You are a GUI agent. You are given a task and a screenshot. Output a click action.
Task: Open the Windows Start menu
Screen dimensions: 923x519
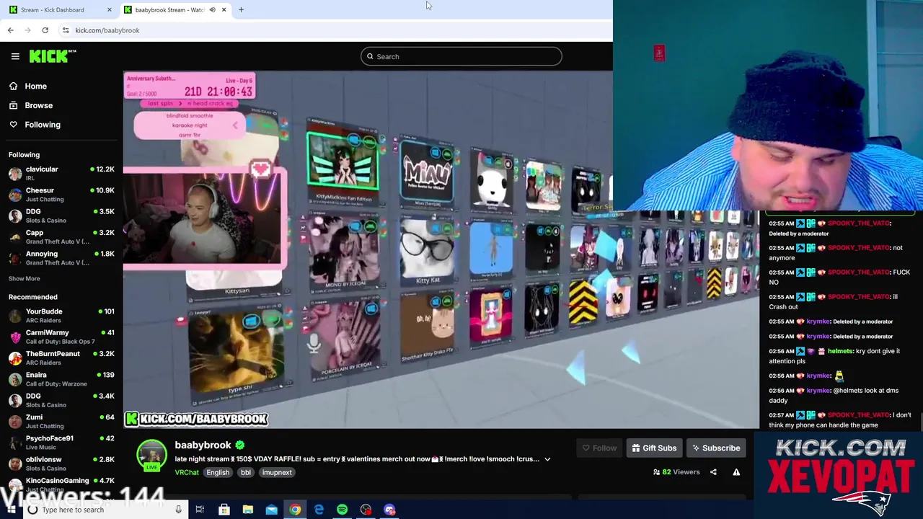pyautogui.click(x=11, y=510)
